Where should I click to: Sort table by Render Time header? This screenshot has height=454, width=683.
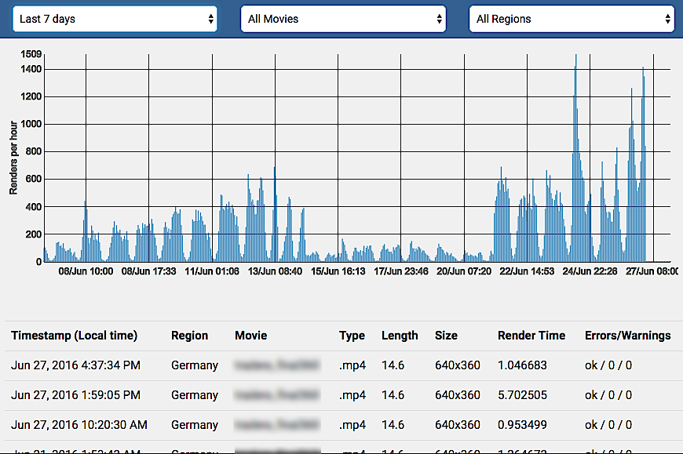[x=531, y=336]
